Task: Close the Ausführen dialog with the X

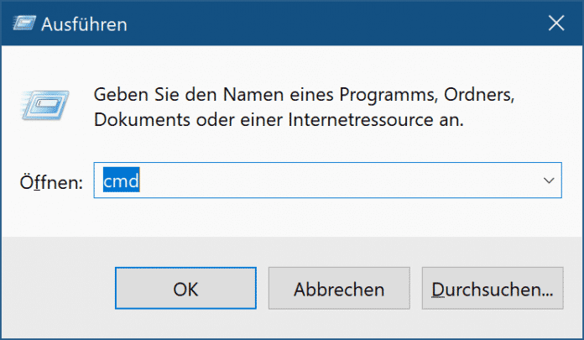Action: point(555,24)
